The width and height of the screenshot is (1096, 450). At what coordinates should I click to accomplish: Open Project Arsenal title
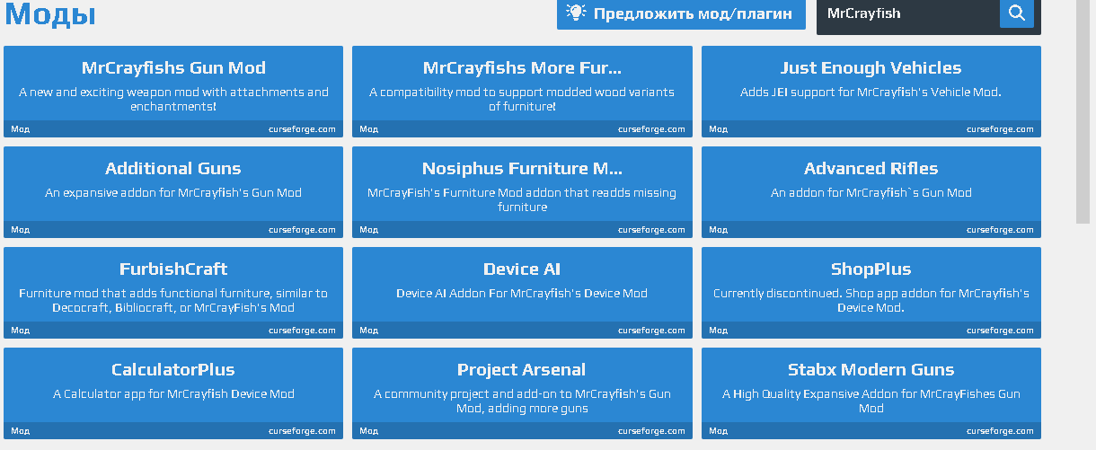pos(522,370)
